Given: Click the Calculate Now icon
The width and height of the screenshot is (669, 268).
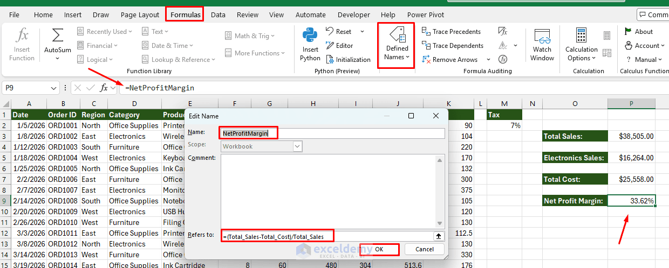Looking at the screenshot, I should (x=607, y=36).
